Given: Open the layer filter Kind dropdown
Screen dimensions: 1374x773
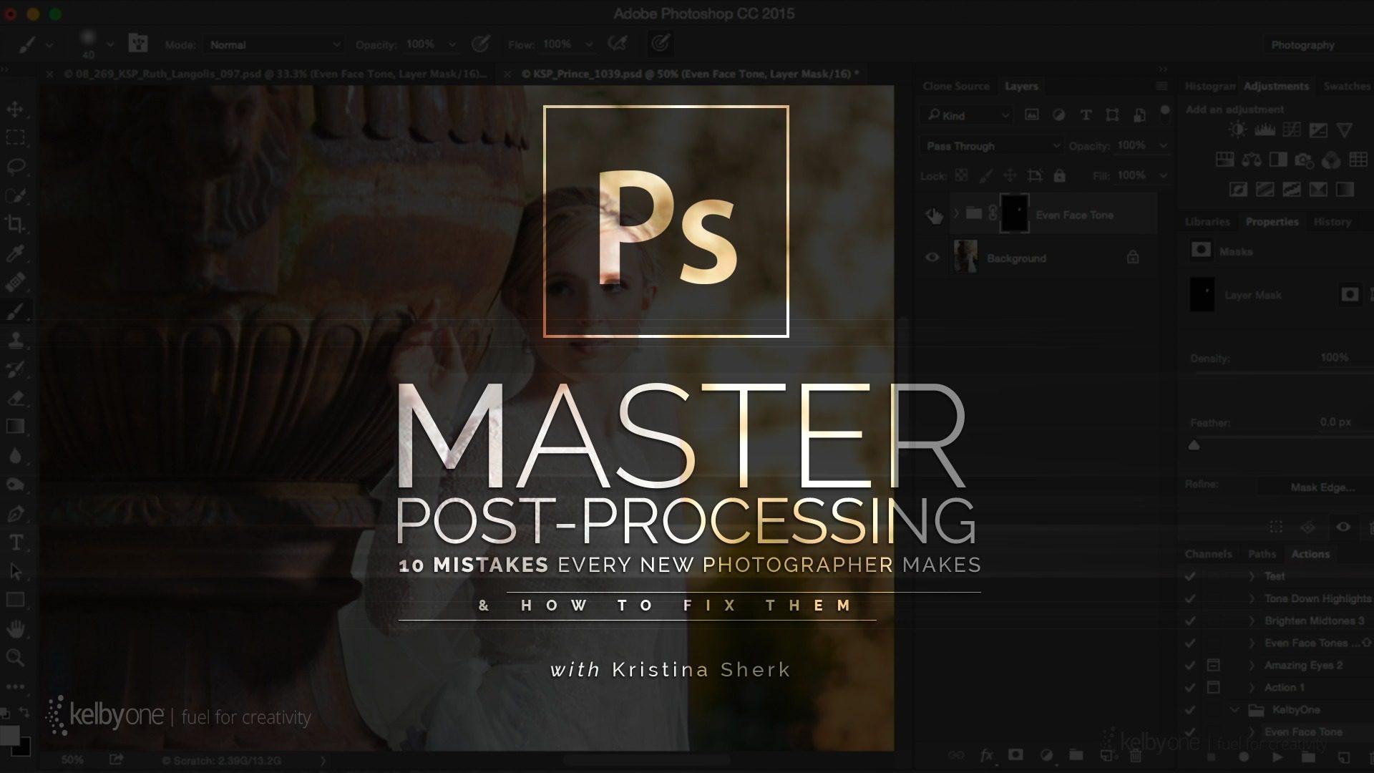Looking at the screenshot, I should tap(967, 115).
